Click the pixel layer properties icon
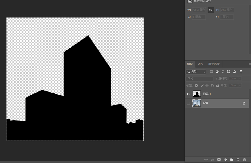Image resolution: width=251 pixels, height=163 pixels. coord(190,1)
